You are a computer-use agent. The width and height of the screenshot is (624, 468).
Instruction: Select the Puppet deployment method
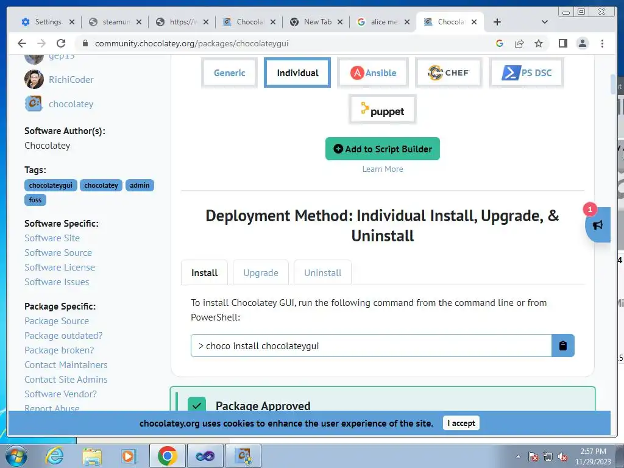[x=383, y=110]
